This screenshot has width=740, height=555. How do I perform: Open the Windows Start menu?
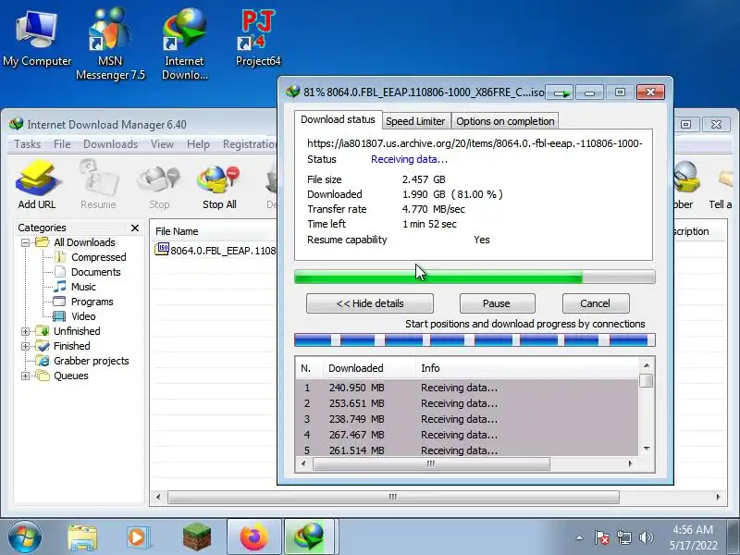(24, 536)
